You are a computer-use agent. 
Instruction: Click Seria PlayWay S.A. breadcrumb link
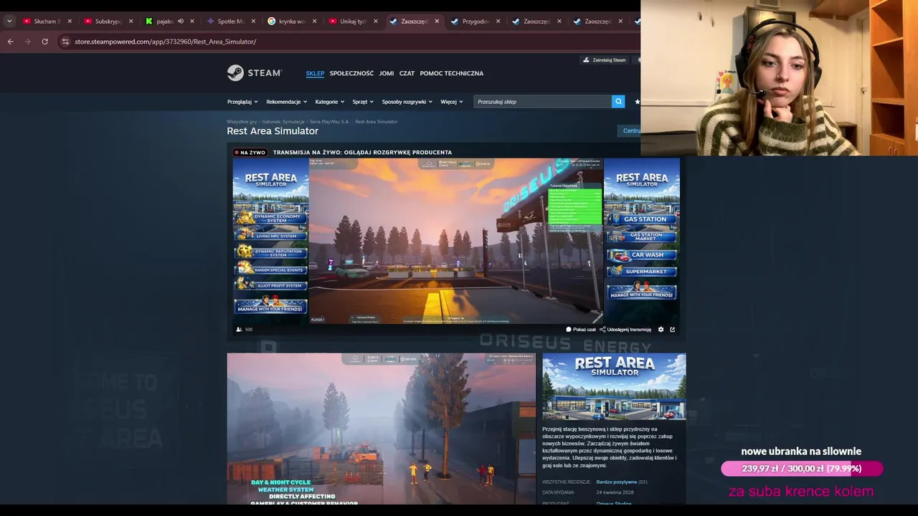(x=329, y=122)
